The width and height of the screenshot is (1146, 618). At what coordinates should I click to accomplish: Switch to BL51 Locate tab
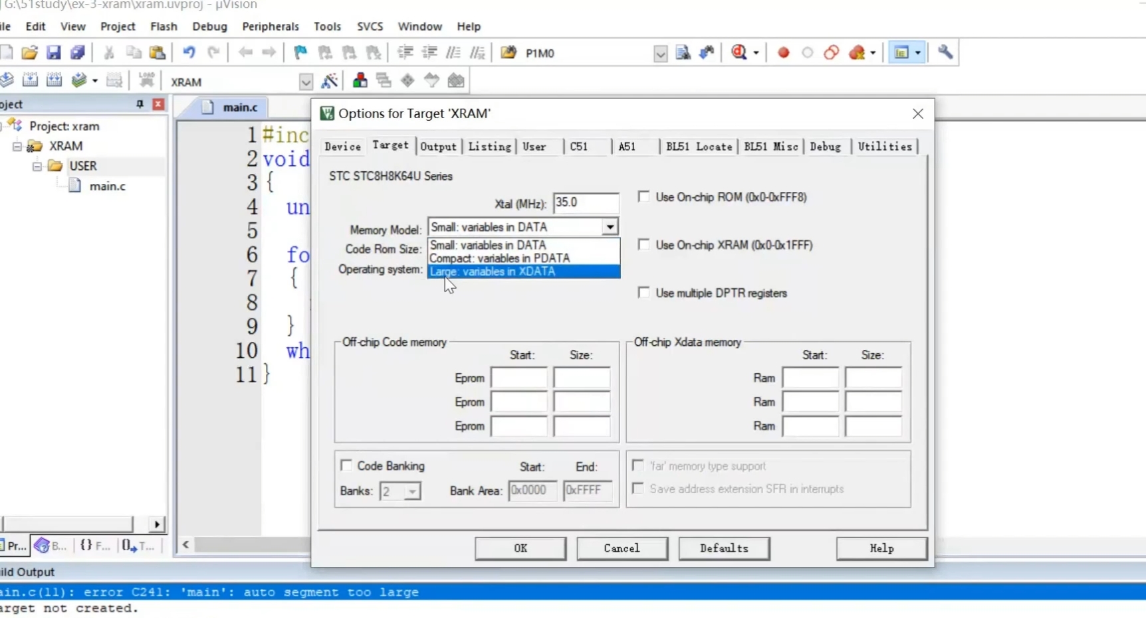pyautogui.click(x=699, y=147)
